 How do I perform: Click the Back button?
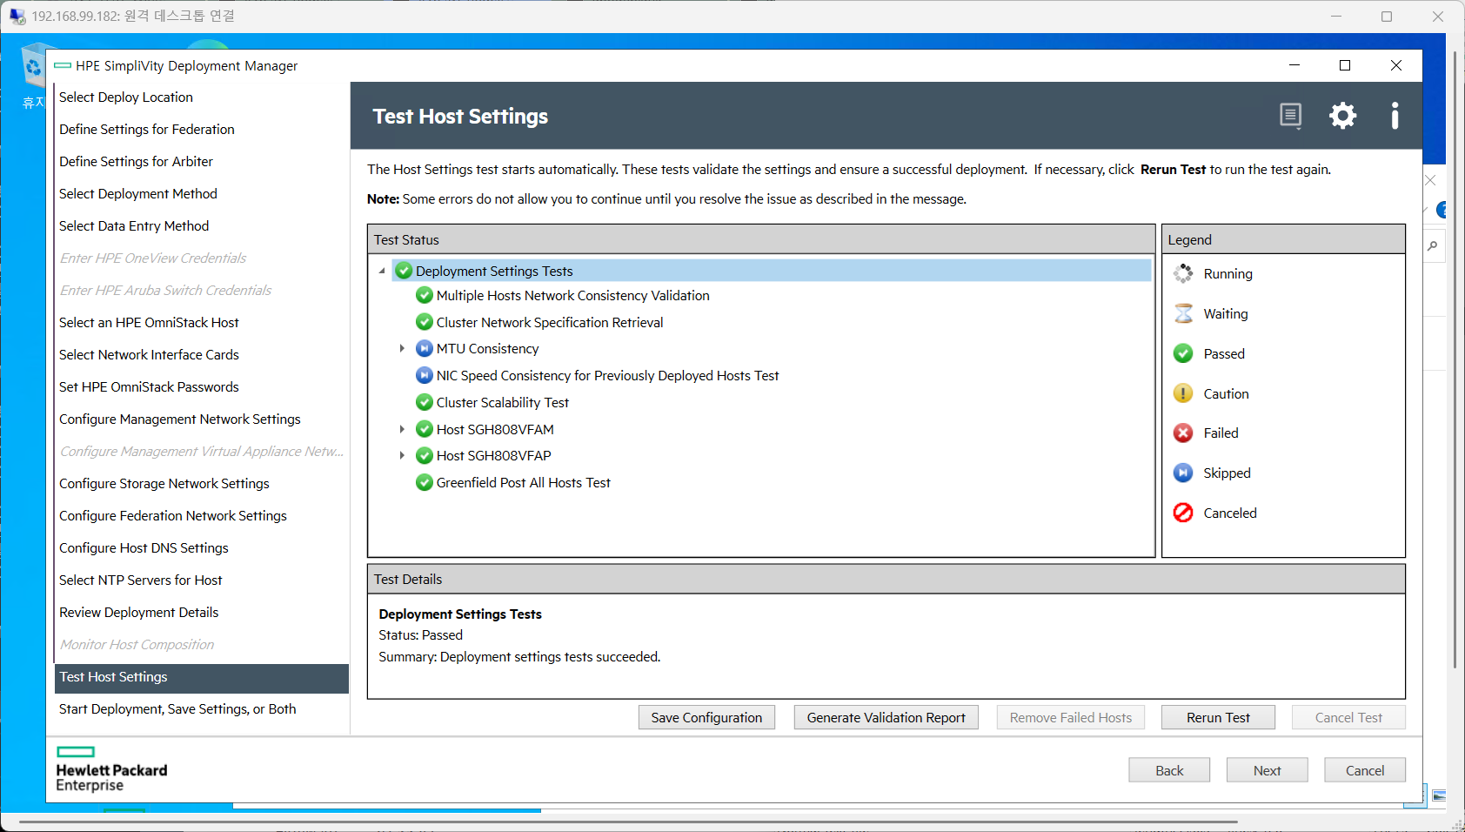point(1169,770)
